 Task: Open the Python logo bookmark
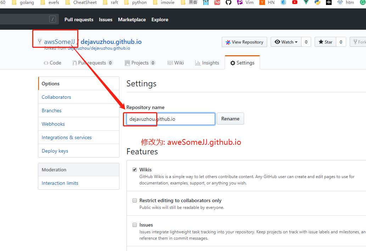317,2
